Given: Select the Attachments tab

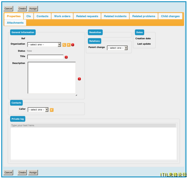Looking at the screenshot, I should click(x=15, y=23).
